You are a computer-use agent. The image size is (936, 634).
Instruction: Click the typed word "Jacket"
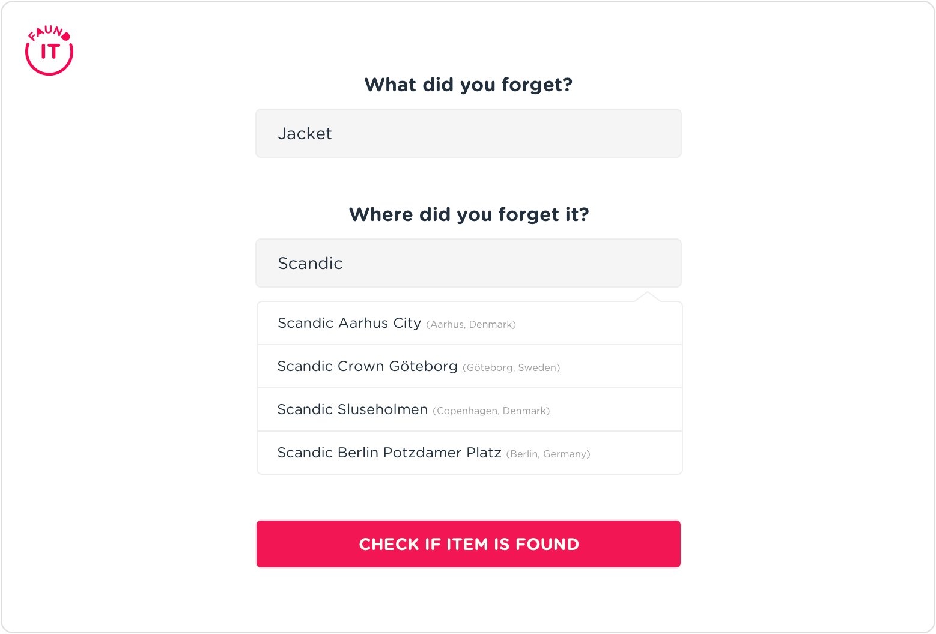(x=305, y=133)
